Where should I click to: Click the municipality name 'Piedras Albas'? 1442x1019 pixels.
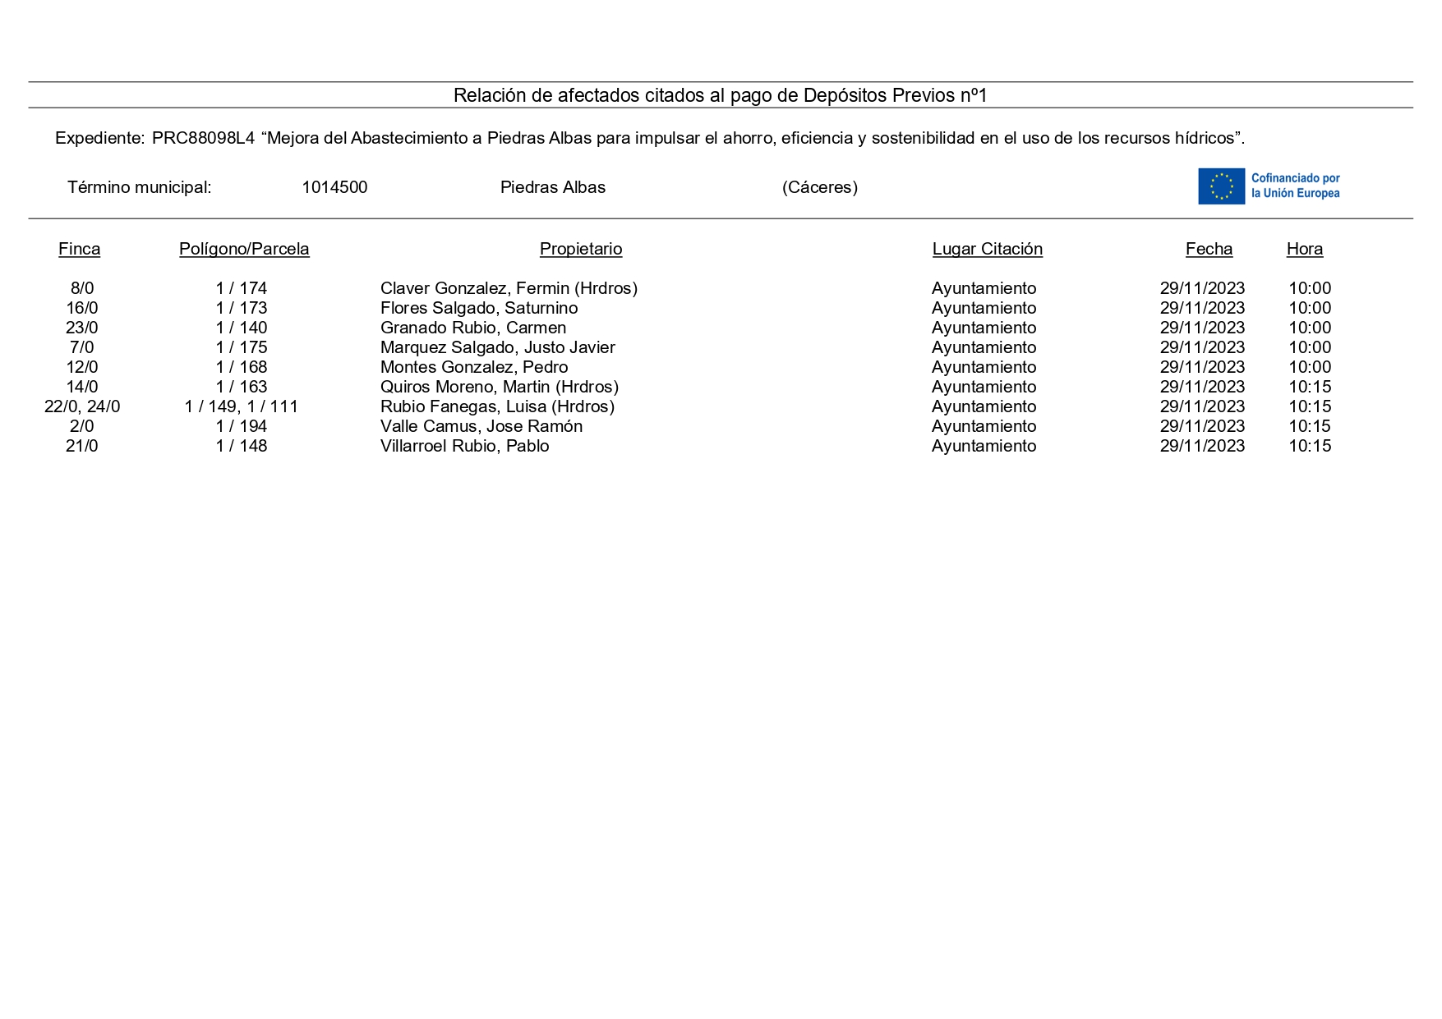[553, 187]
